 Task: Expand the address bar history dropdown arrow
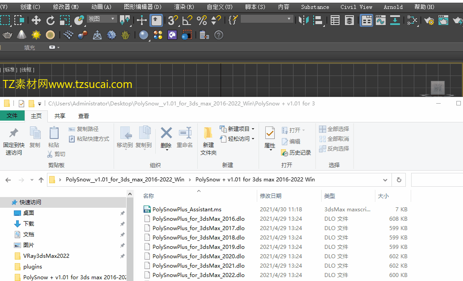click(385, 180)
